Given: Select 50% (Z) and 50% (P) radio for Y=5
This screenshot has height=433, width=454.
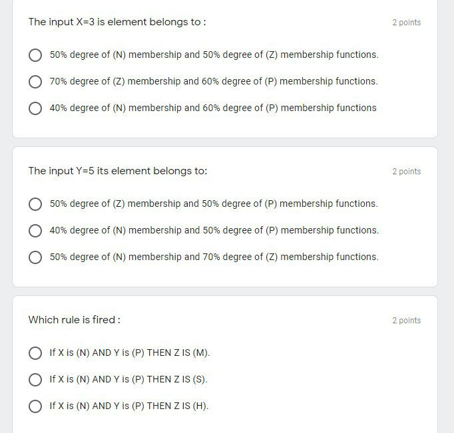Looking at the screenshot, I should (x=35, y=204).
